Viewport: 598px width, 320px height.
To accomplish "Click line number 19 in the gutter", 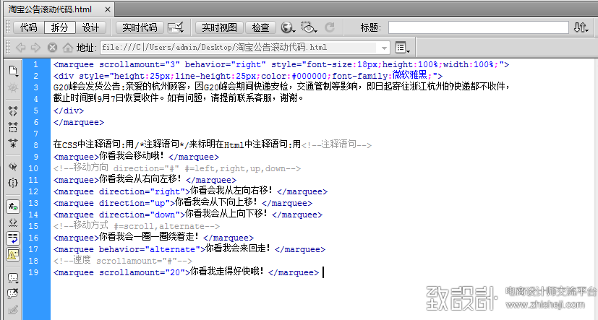I will 33,272.
